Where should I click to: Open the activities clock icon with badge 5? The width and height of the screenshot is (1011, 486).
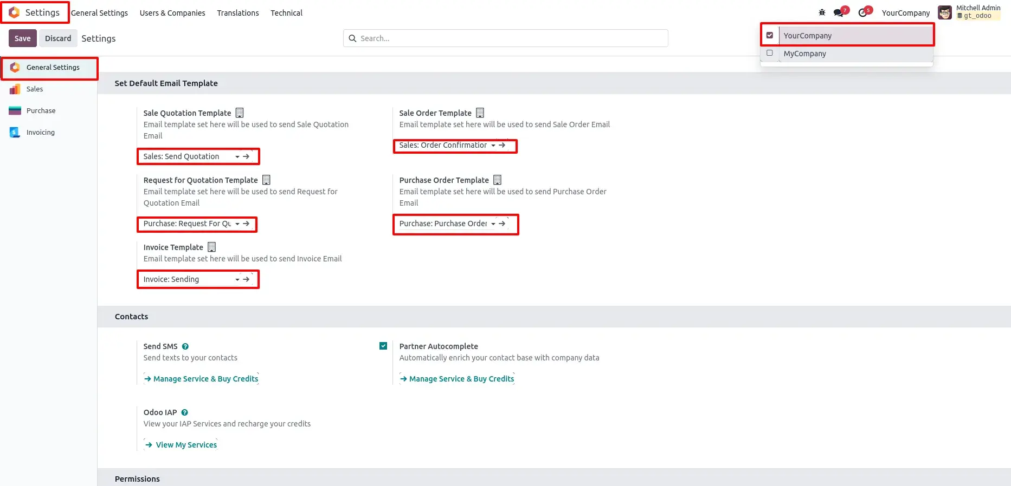(864, 12)
